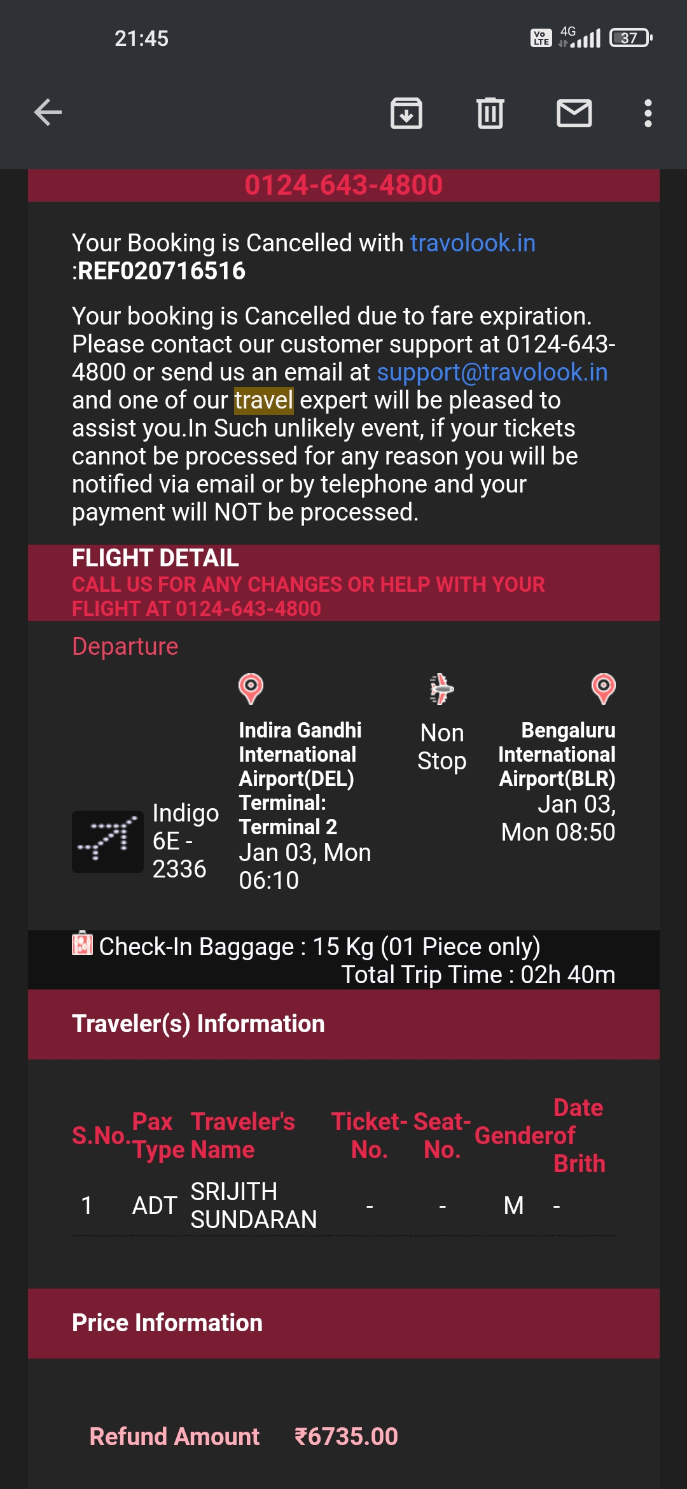Tap the Indigo airline logo thumbnail
Screen dimensions: 687x1489
coord(108,841)
